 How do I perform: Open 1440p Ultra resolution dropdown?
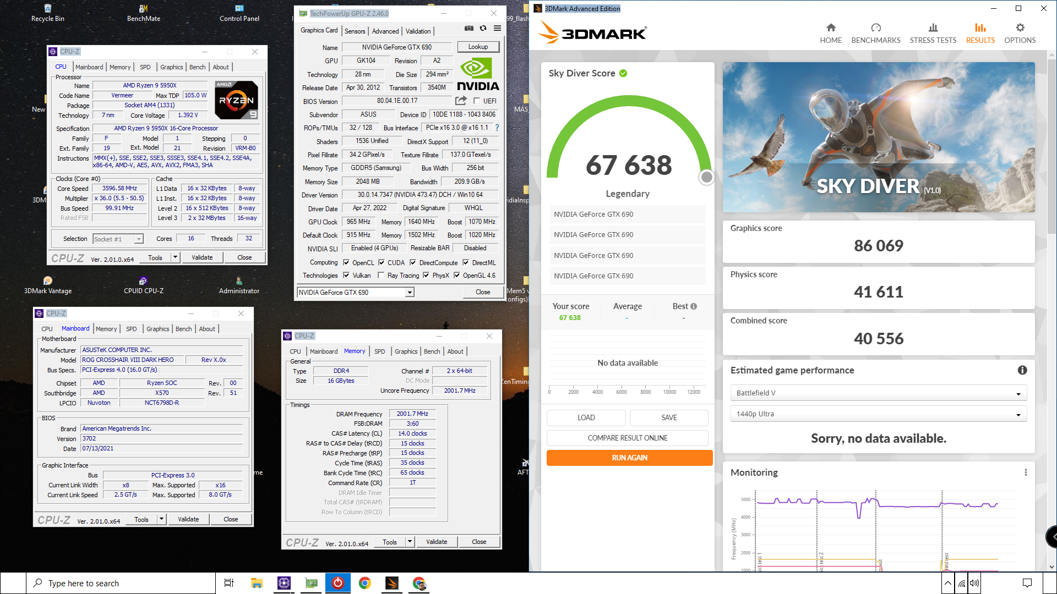point(878,414)
